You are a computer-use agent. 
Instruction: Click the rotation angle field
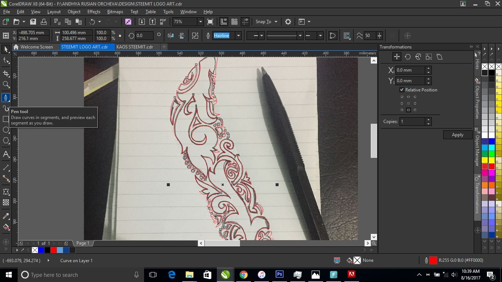tap(144, 36)
